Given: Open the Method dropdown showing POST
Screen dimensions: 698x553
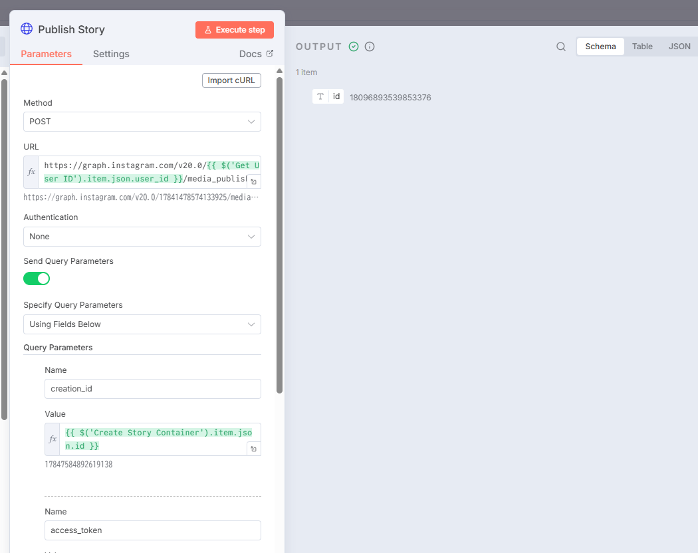Looking at the screenshot, I should click(142, 122).
